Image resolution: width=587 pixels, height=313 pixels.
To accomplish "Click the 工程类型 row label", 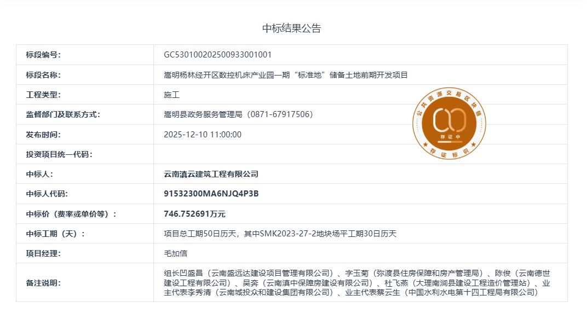I will (43, 95).
